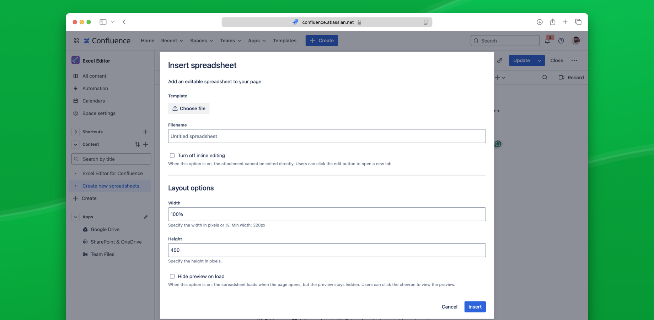Edit the Apps section pencil icon

pyautogui.click(x=145, y=217)
